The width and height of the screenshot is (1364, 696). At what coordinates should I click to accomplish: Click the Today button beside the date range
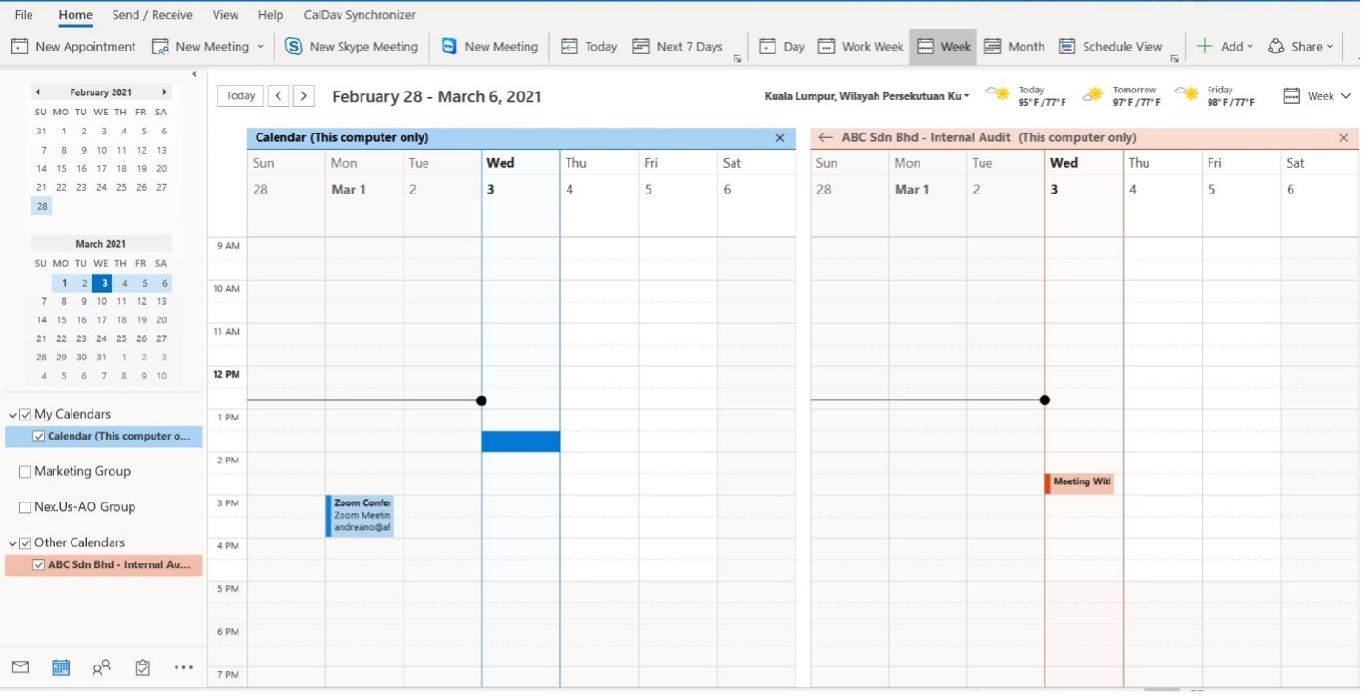pyautogui.click(x=240, y=95)
